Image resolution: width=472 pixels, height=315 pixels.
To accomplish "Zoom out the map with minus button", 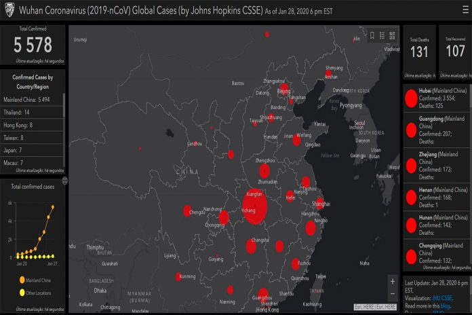I will pyautogui.click(x=393, y=293).
